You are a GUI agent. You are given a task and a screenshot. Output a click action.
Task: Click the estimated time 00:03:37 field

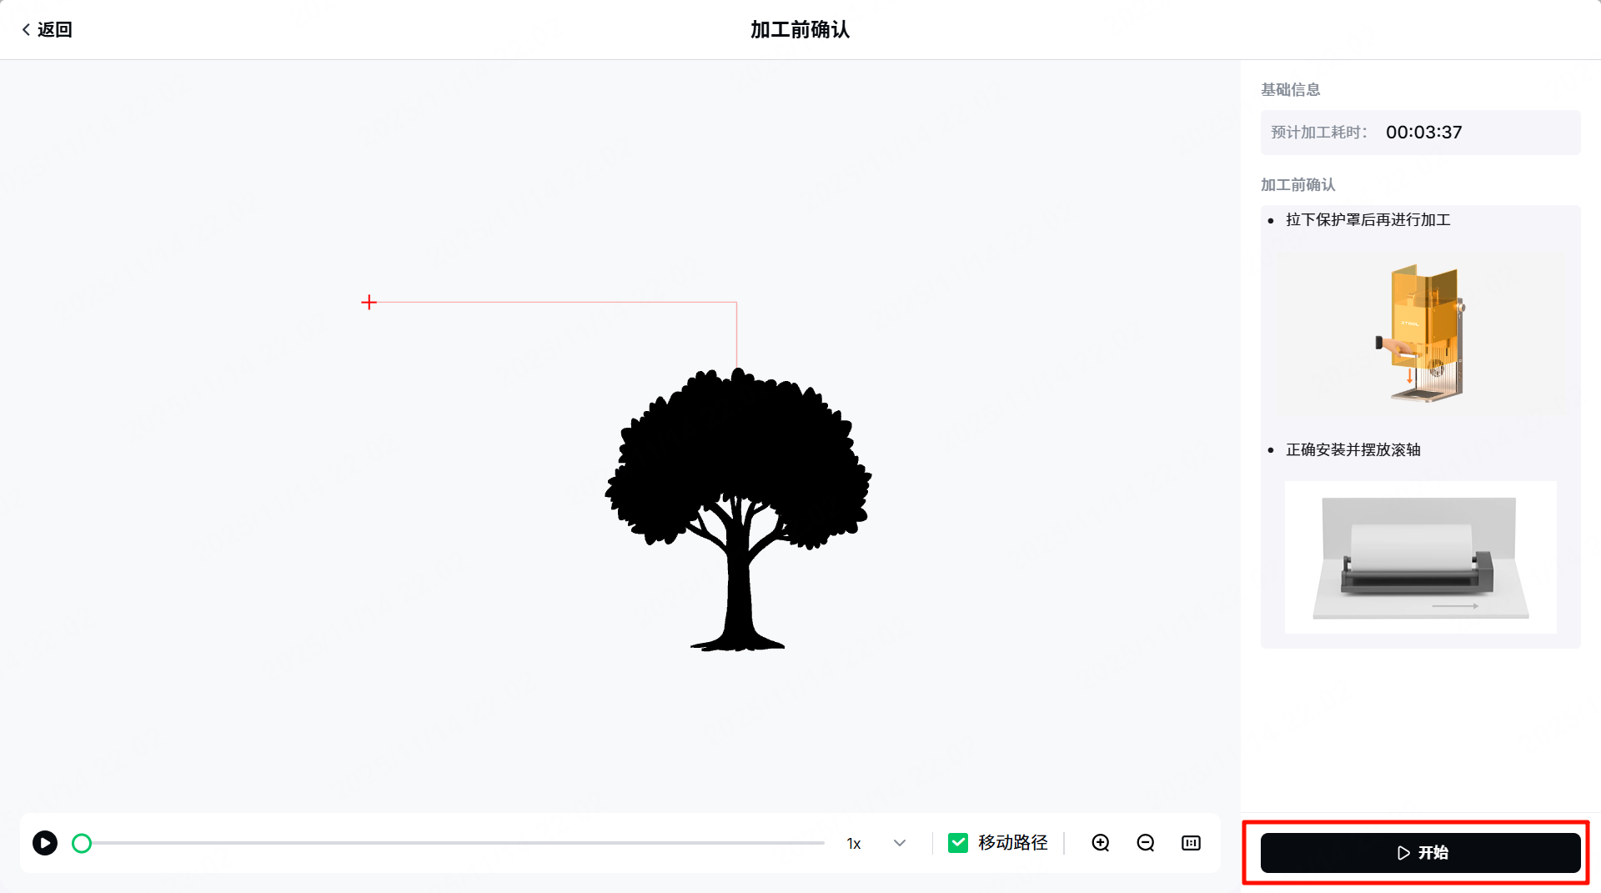[1423, 133]
